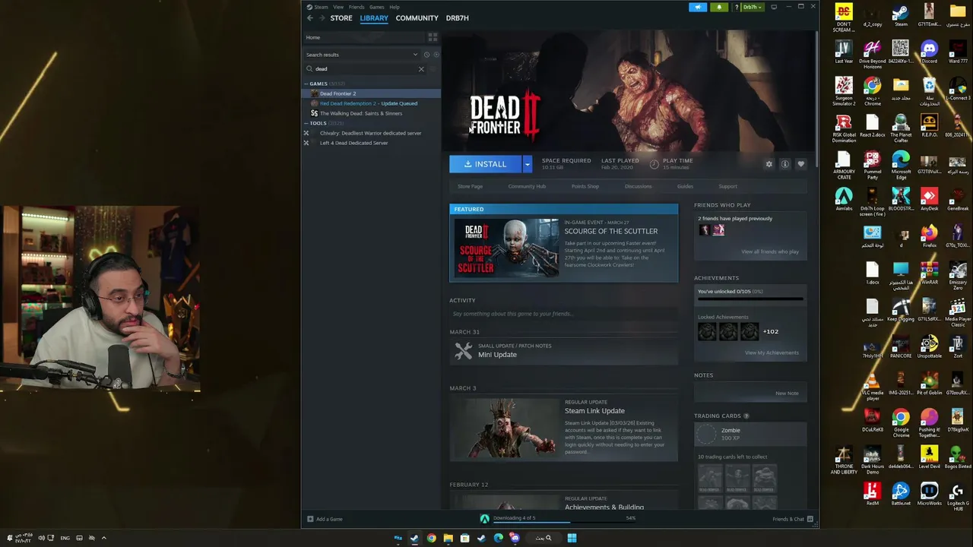Open advanced search filter options icon

pyautogui.click(x=433, y=69)
